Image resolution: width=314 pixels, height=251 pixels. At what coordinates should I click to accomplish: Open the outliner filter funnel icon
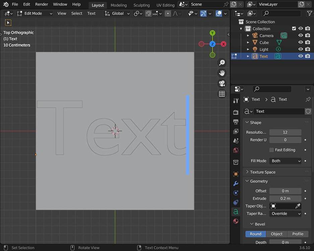coord(309,13)
